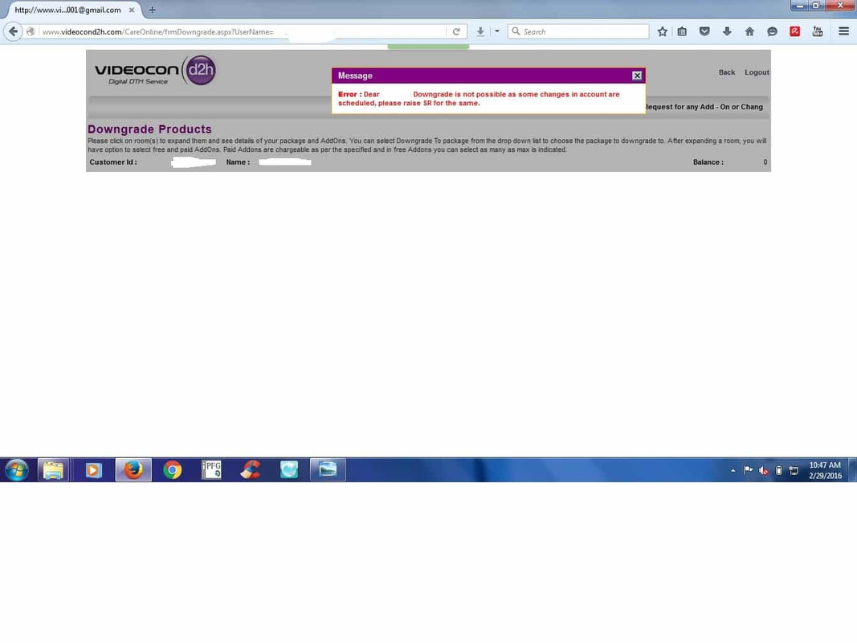Open Action Center flag icon
The width and height of the screenshot is (857, 643).
pos(749,470)
